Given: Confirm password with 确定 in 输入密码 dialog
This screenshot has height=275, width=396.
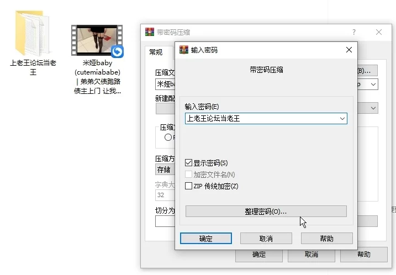Looking at the screenshot, I should coord(206,239).
